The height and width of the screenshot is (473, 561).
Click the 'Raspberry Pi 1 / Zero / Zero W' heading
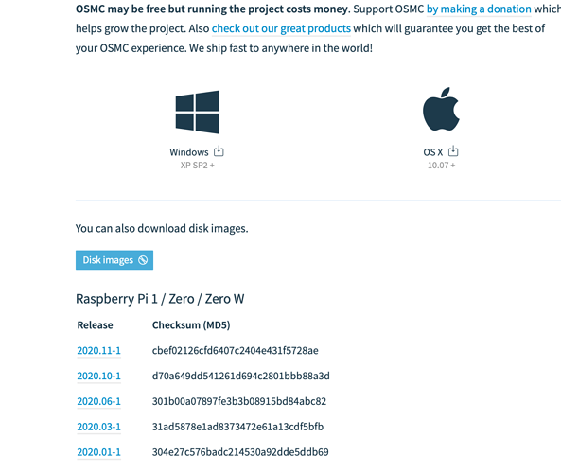160,299
